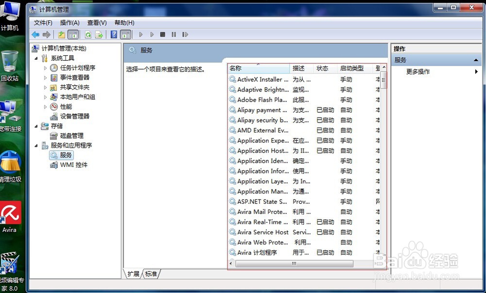Select the Adobe Flash Player service row
Image resolution: width=486 pixels, height=293 pixels.
[304, 100]
